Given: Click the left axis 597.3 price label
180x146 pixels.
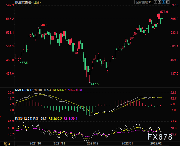Looking at the screenshot, I should 10,5.
